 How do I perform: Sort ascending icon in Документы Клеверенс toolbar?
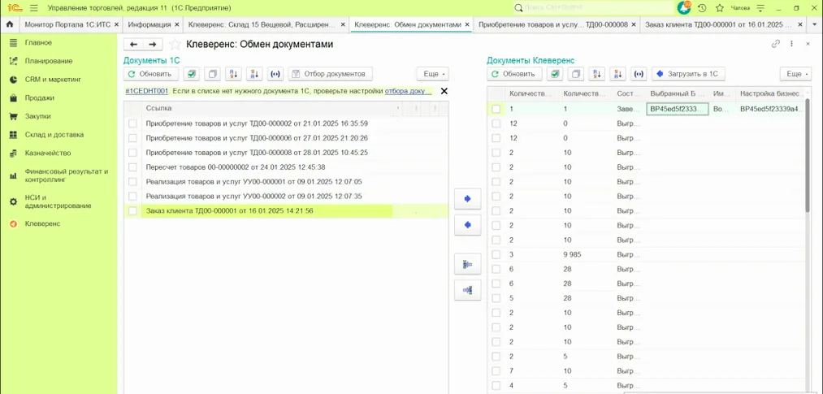click(597, 74)
